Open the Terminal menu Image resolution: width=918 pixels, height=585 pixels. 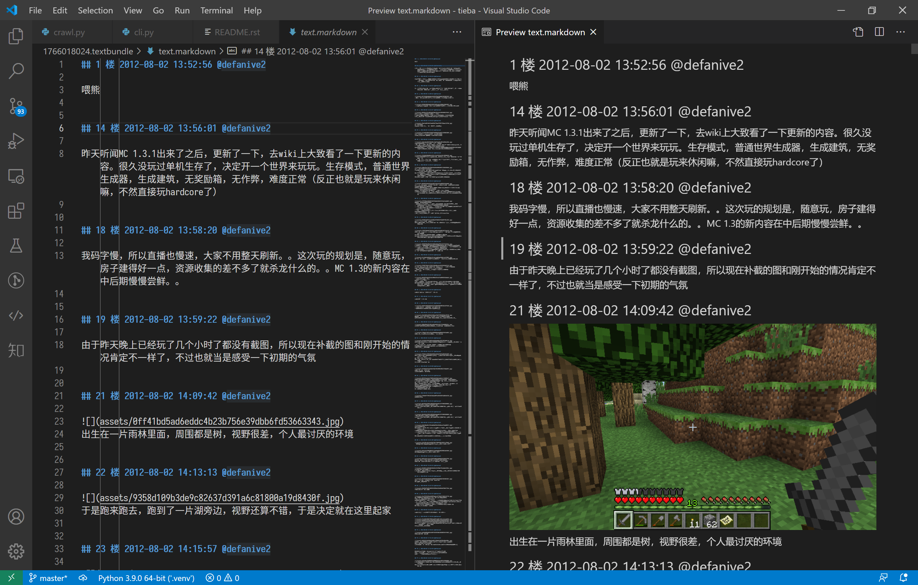(x=216, y=10)
